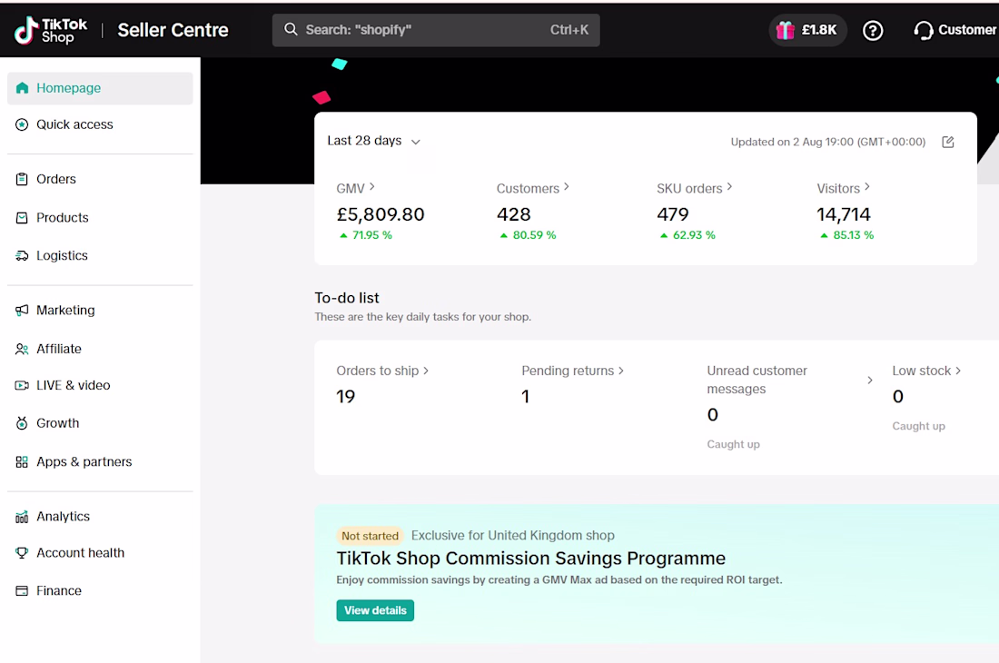Image resolution: width=999 pixels, height=663 pixels.
Task: Open Orders to ship chevron
Action: [x=426, y=371]
